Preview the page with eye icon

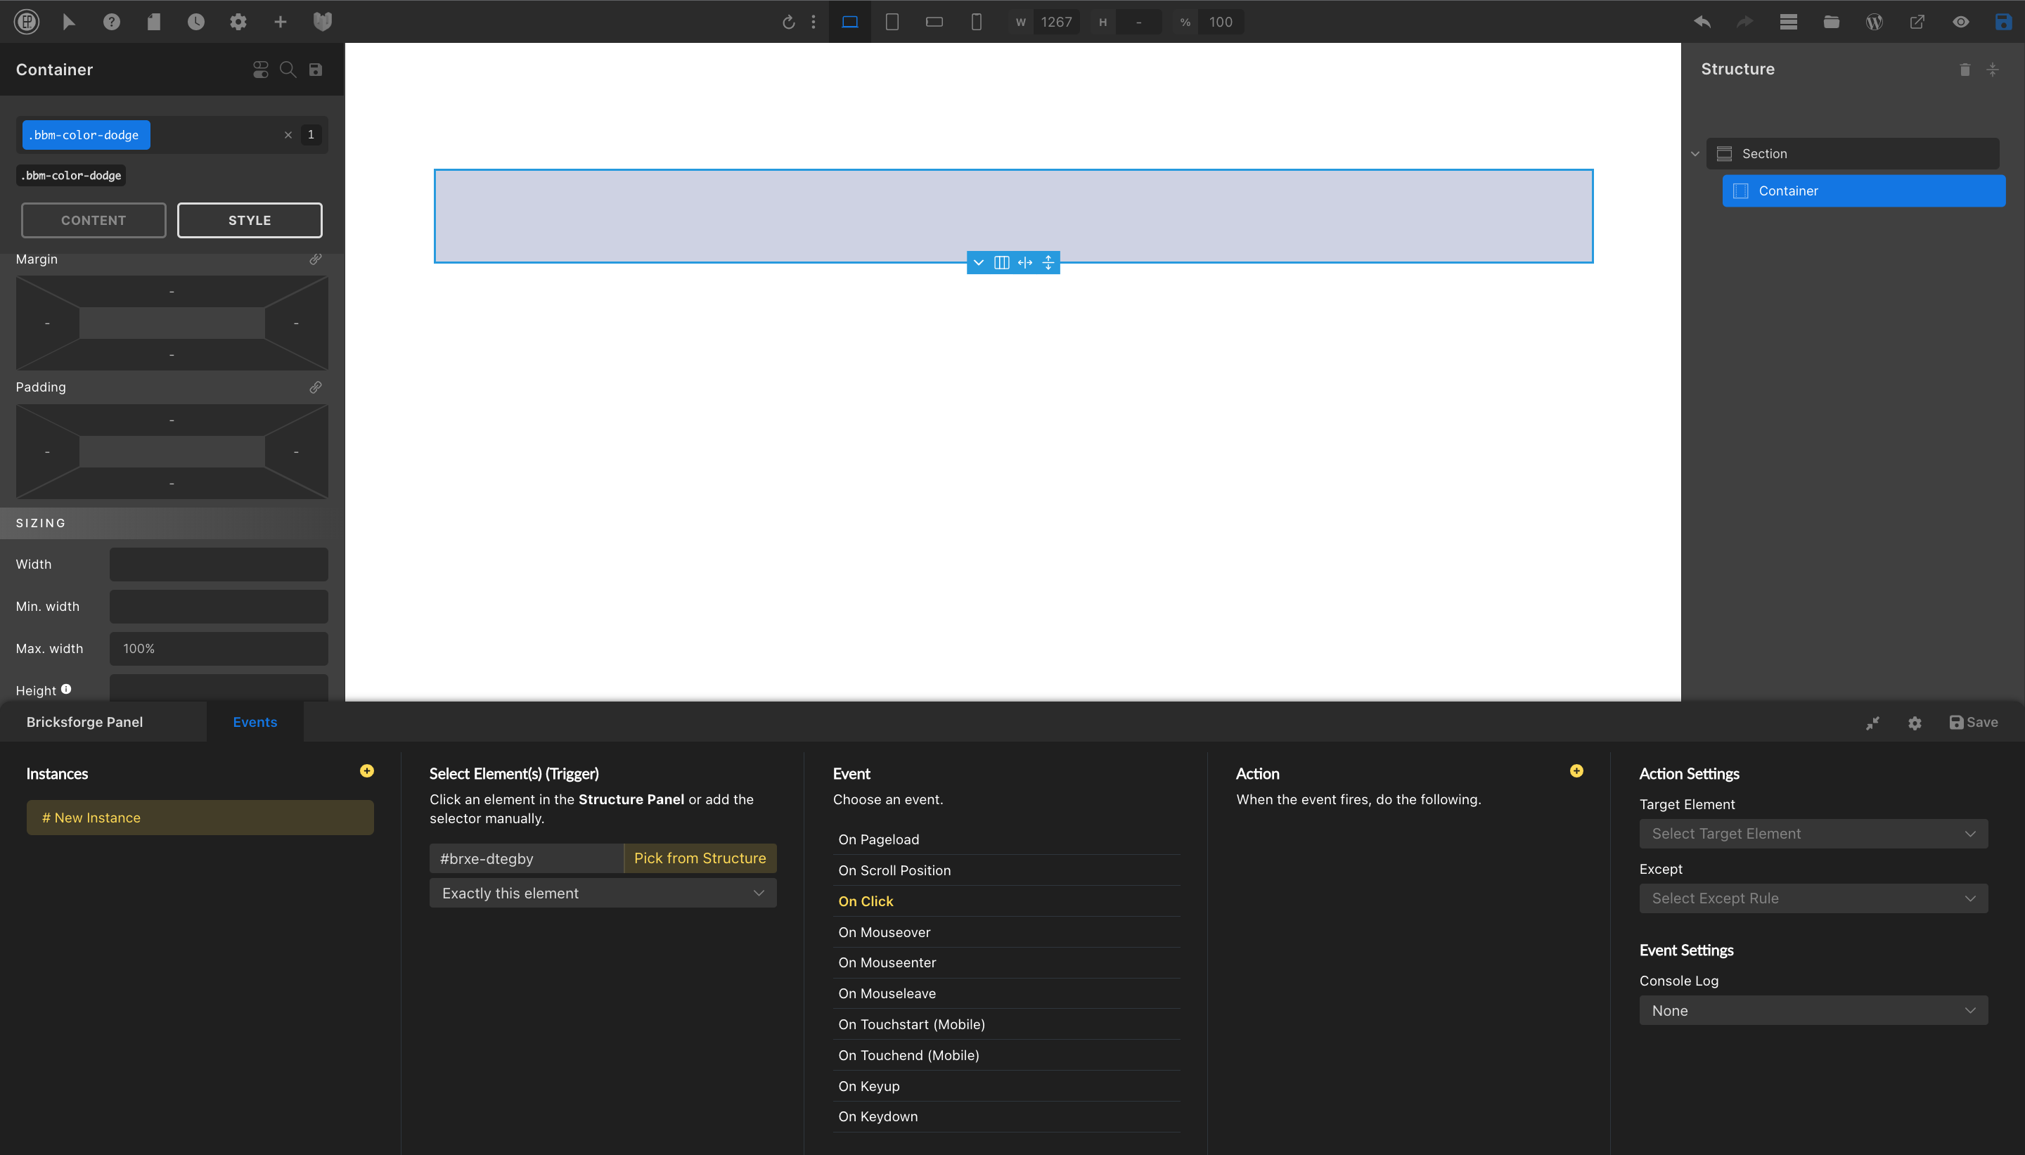[1961, 21]
